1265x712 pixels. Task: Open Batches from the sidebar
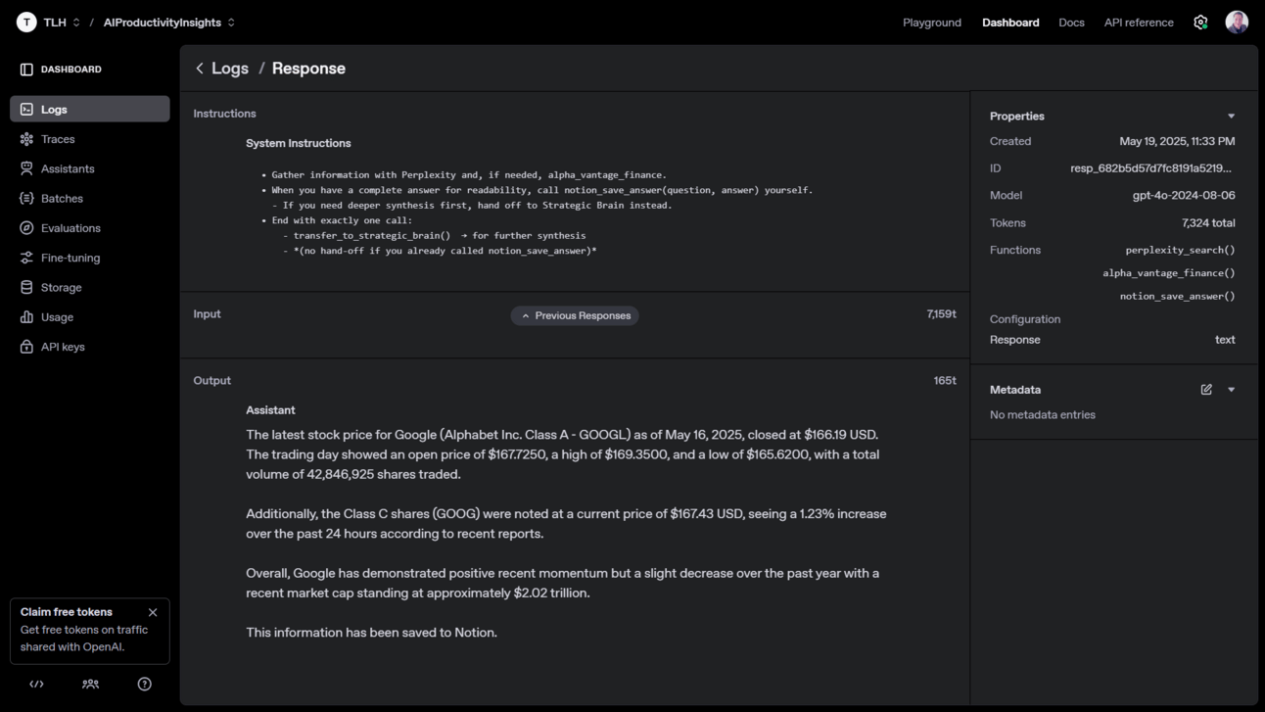26,198
